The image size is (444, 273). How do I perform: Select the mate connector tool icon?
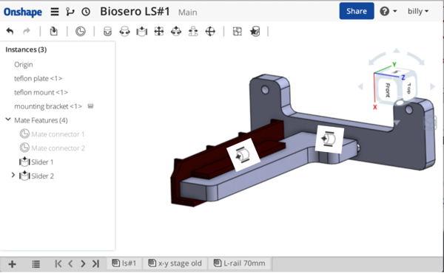tap(81, 31)
